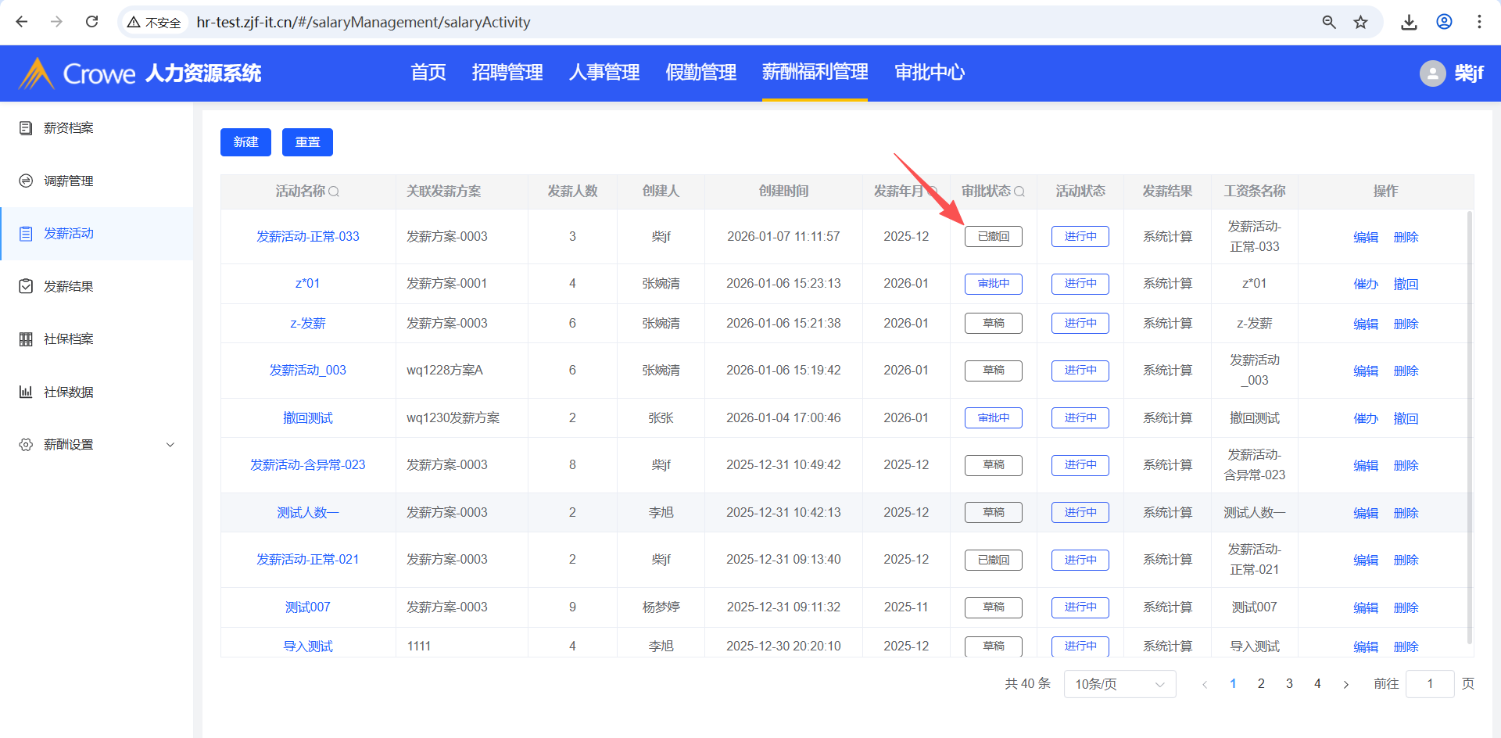Open the 假勤管理 top menu
Image resolution: width=1501 pixels, height=738 pixels.
click(700, 73)
